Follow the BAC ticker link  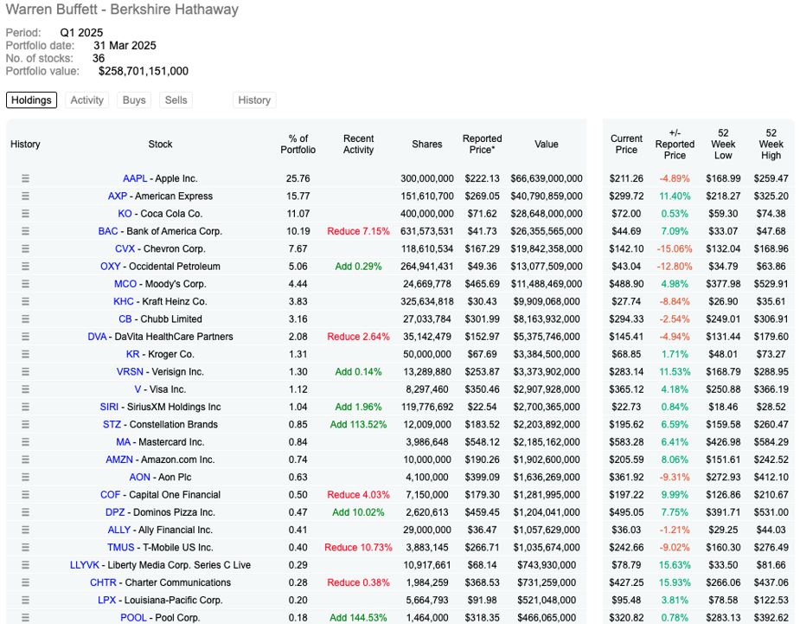coord(109,231)
